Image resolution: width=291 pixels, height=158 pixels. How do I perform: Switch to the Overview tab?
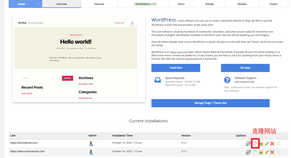pyautogui.click(x=62, y=4)
